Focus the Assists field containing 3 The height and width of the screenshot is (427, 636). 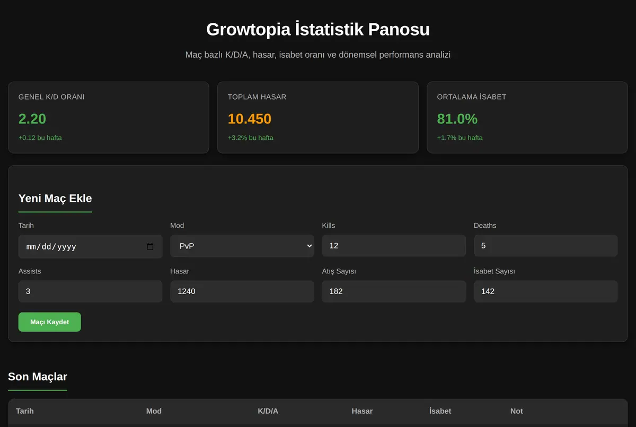point(90,291)
